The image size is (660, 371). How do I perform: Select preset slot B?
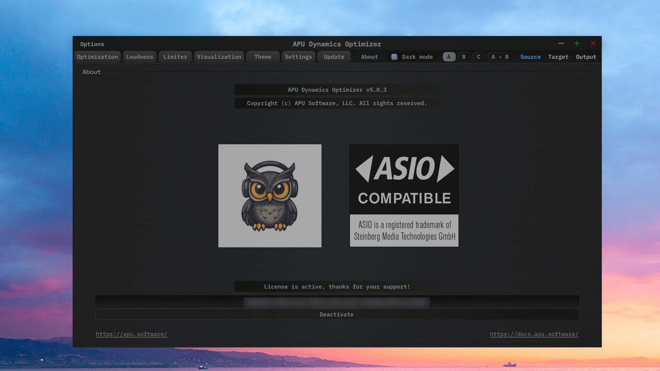point(464,57)
